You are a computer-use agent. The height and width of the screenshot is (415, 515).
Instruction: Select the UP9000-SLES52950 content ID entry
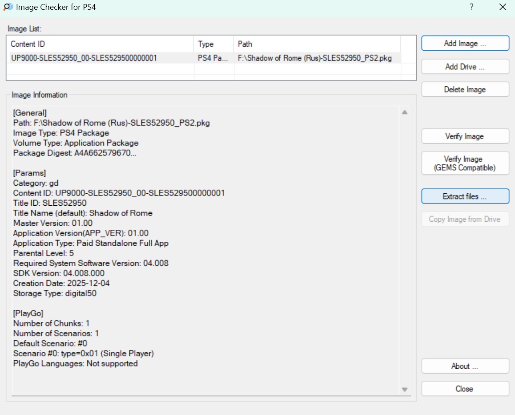(84, 58)
